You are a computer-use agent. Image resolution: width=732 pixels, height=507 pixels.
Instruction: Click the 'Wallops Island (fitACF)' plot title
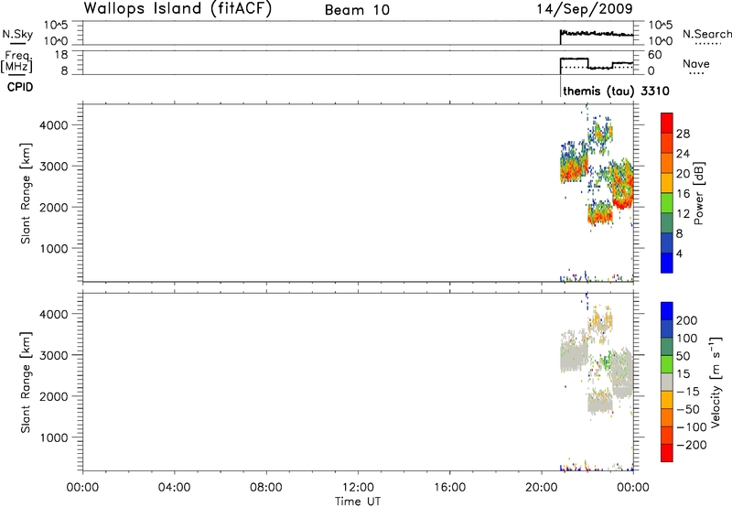[x=178, y=8]
